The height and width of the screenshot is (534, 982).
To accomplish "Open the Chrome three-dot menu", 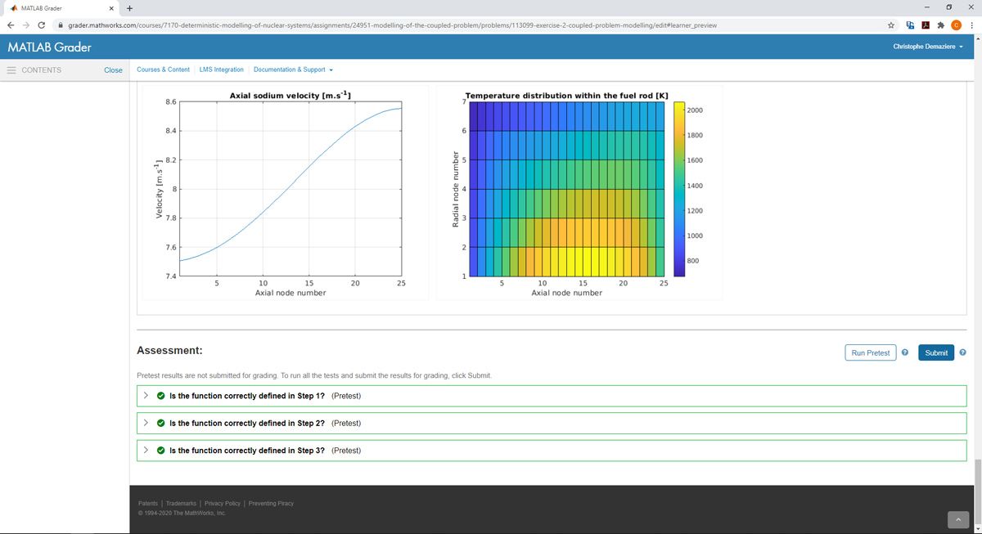I will 971,25.
